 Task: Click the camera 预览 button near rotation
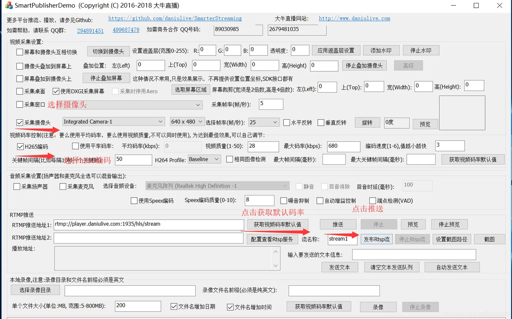tap(425, 124)
